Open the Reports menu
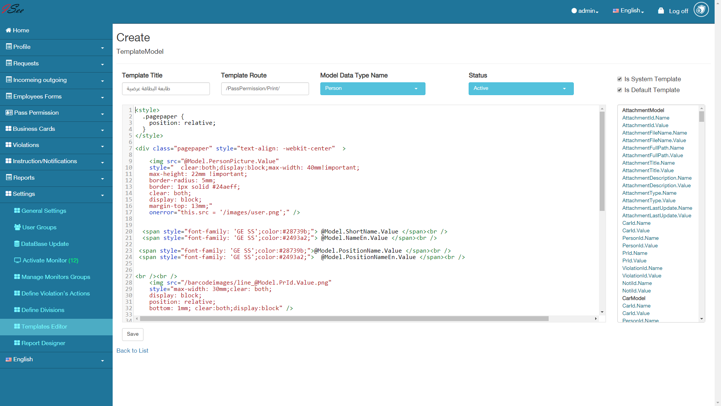 pos(56,178)
